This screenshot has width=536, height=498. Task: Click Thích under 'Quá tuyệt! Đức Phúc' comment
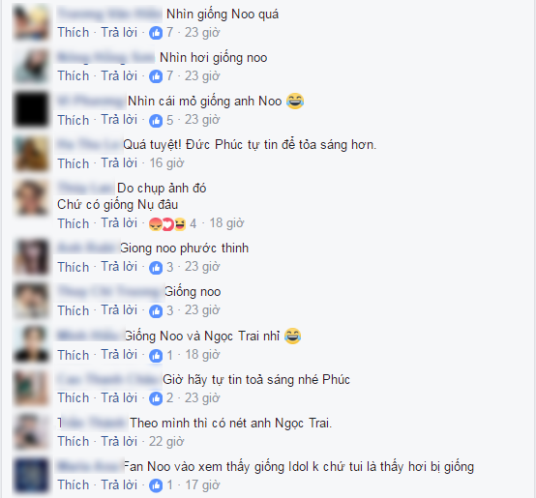[74, 163]
